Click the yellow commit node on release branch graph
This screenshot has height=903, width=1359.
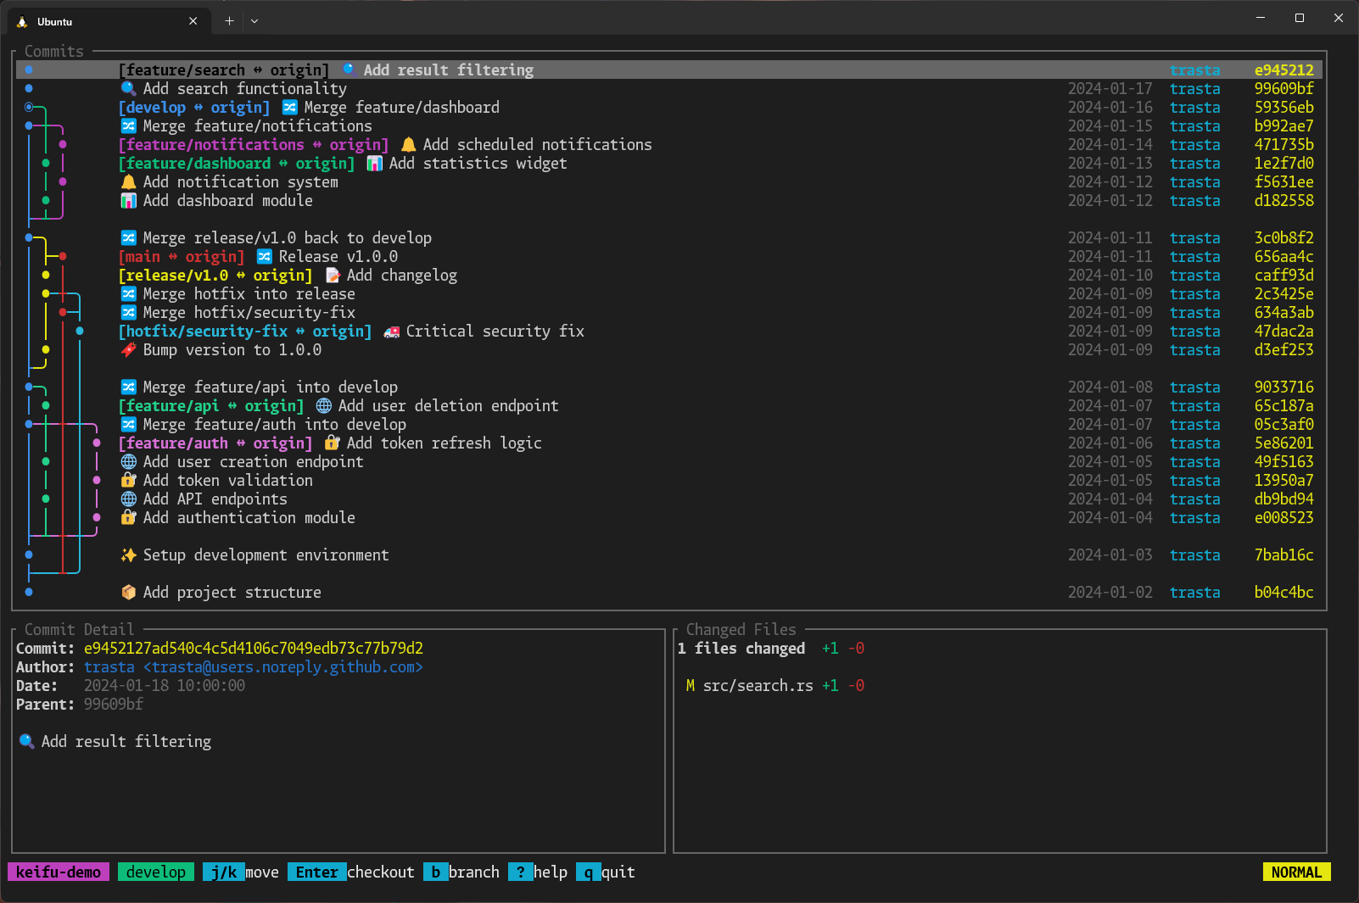coord(45,275)
